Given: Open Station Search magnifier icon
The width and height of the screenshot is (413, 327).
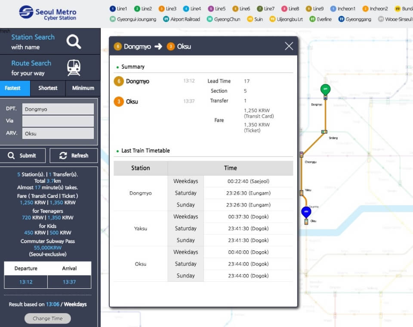Looking at the screenshot, I should pos(74,42).
